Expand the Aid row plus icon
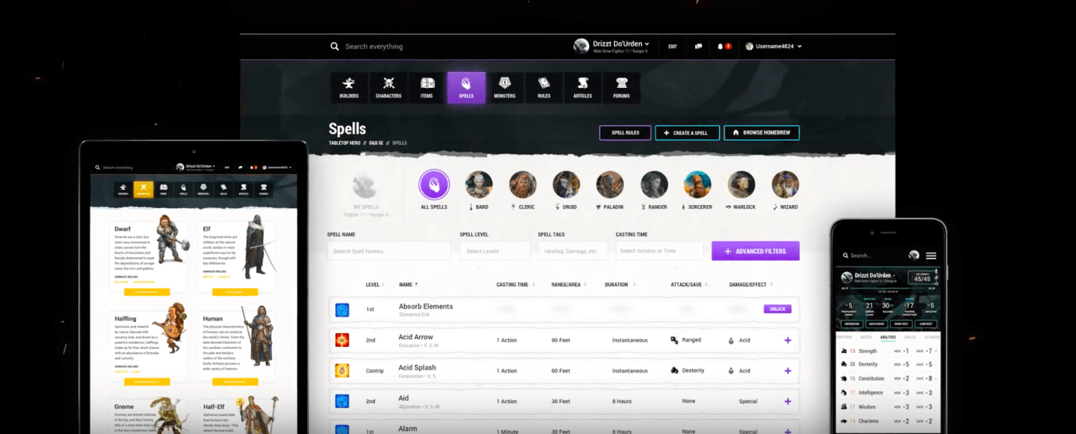The height and width of the screenshot is (434, 1076). (787, 402)
